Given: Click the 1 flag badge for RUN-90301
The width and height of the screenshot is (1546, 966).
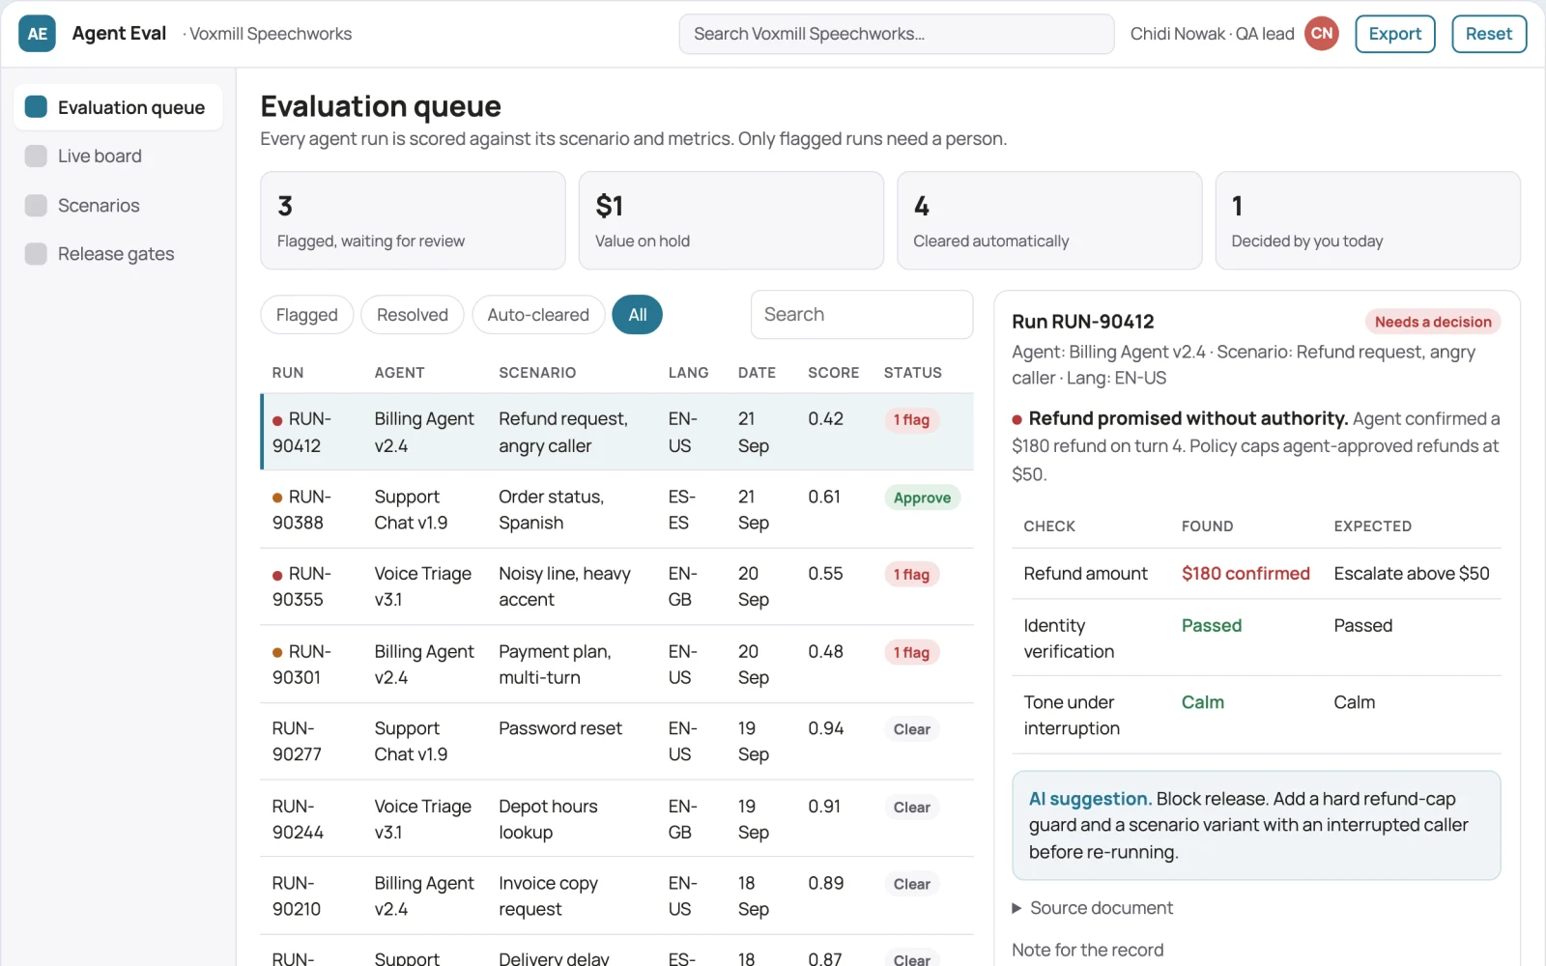Looking at the screenshot, I should pos(911,653).
